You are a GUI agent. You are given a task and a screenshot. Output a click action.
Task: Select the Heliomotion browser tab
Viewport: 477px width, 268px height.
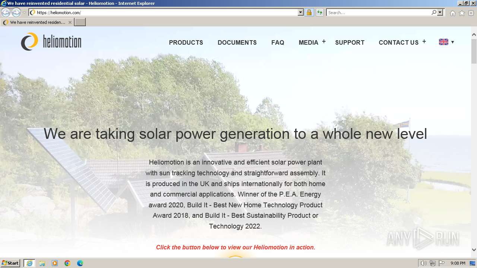coord(37,22)
